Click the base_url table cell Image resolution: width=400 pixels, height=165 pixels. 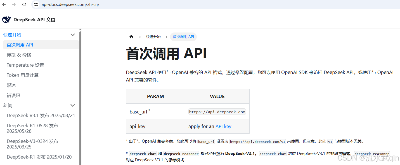pos(156,112)
